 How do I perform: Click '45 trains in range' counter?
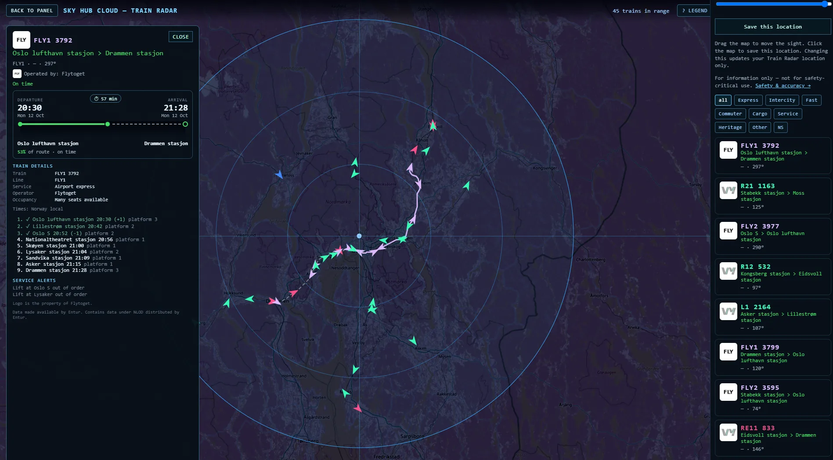click(x=641, y=11)
